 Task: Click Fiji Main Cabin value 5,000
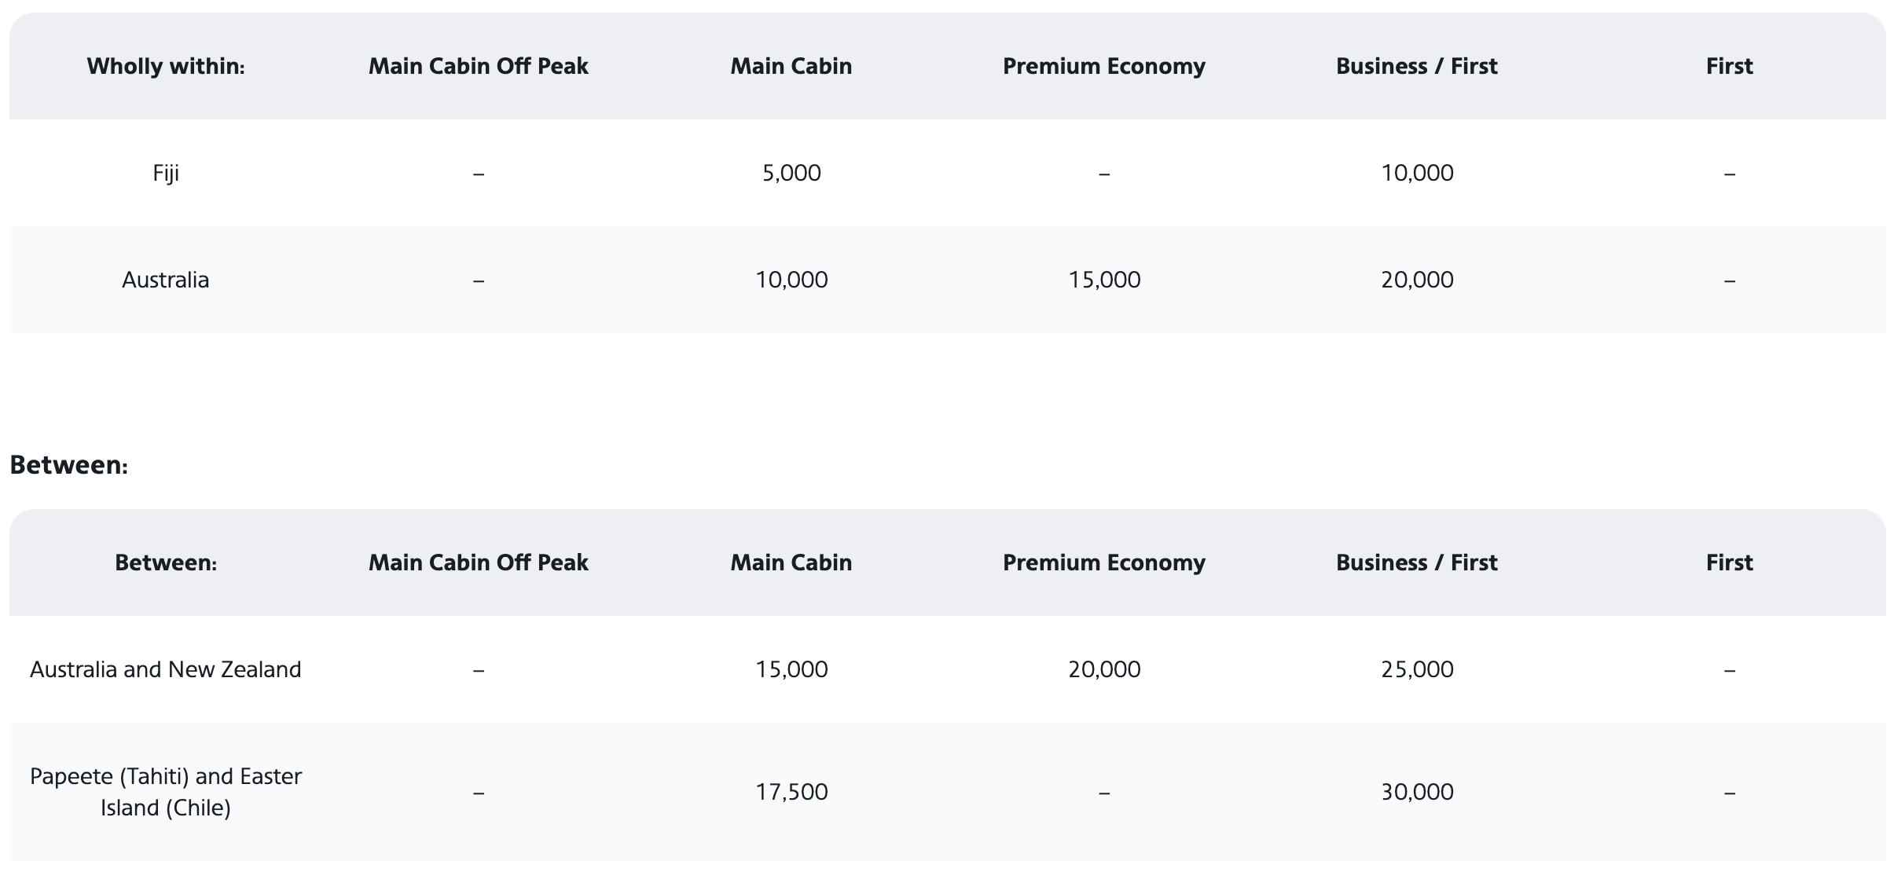pos(791,173)
